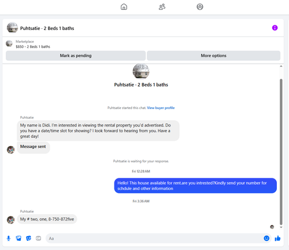The image size is (289, 250).
Task: Click the Mark as pending button
Action: pyautogui.click(x=76, y=55)
